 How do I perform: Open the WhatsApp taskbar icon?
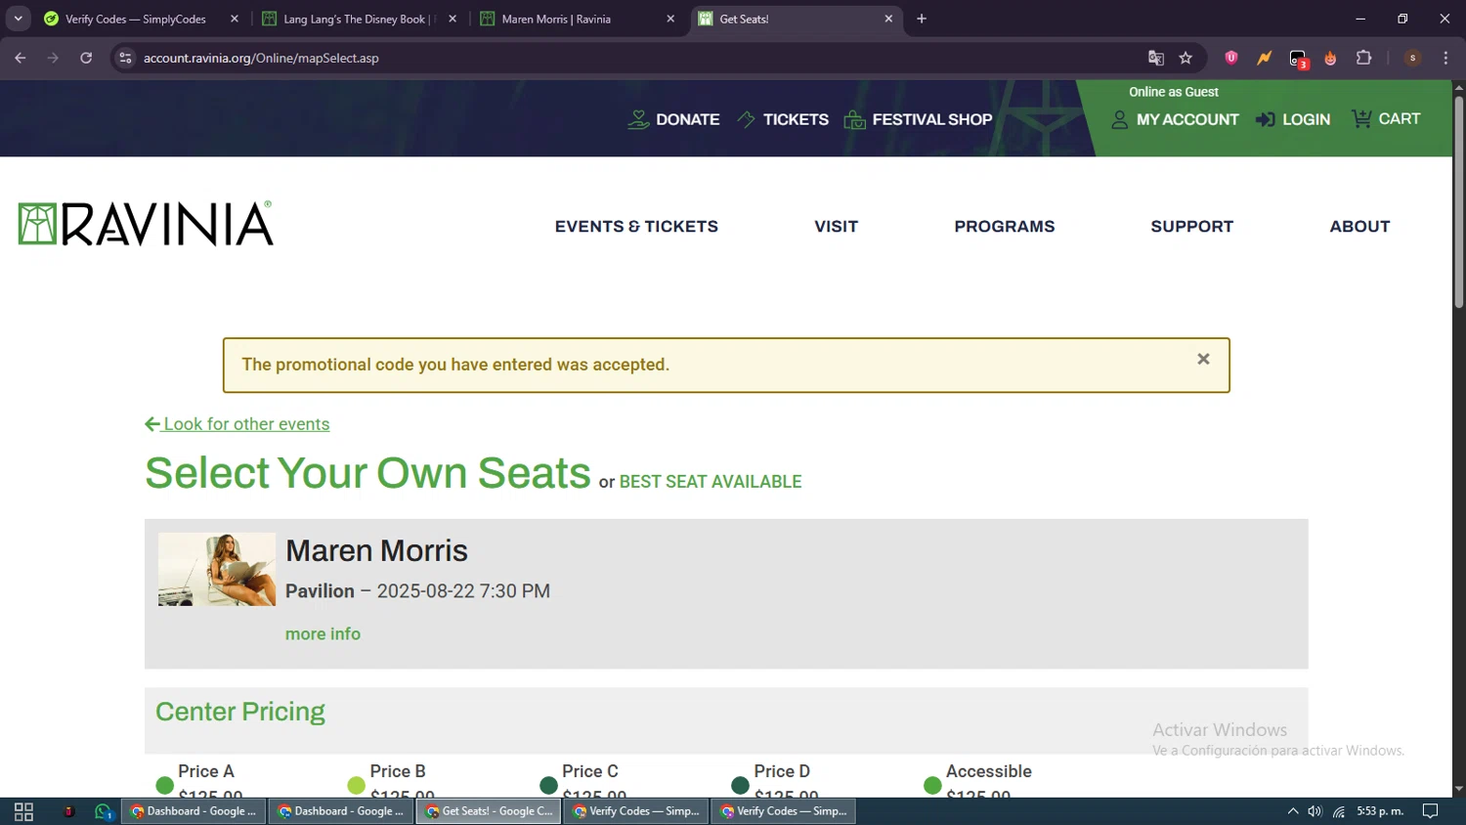click(x=104, y=811)
